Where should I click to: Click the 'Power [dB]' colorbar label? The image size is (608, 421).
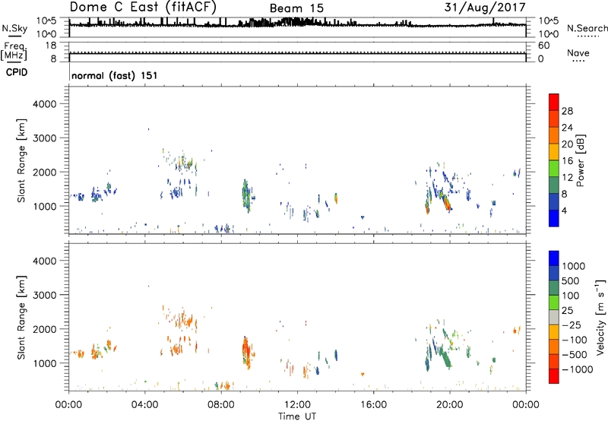581,160
